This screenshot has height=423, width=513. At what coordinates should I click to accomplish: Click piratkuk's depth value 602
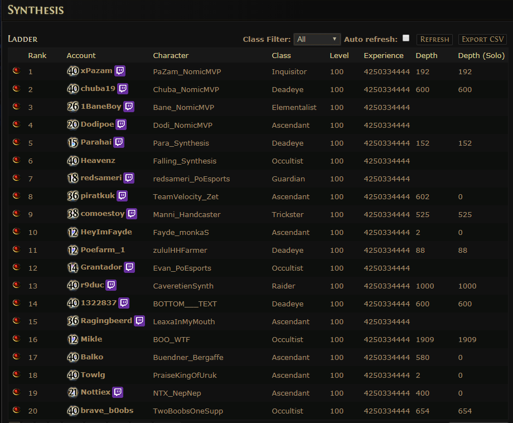(423, 197)
